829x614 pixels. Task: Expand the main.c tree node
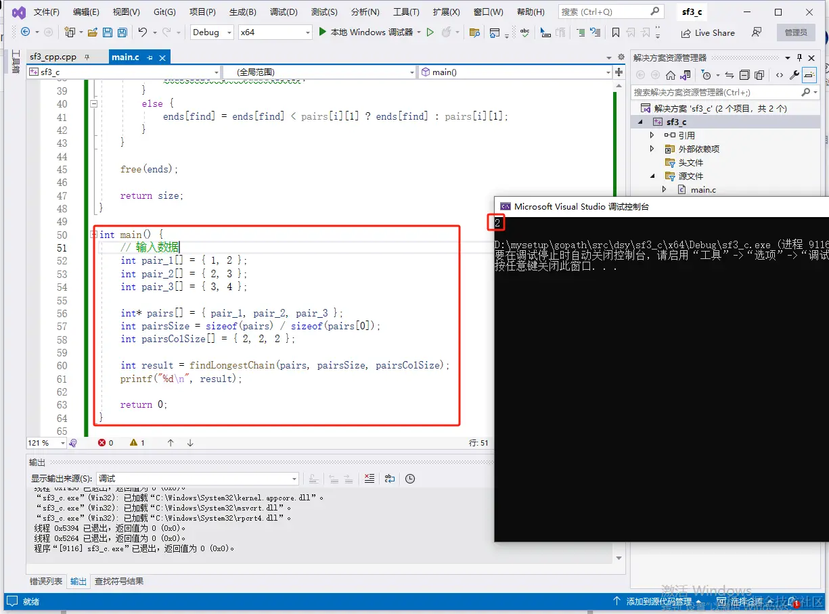click(664, 189)
